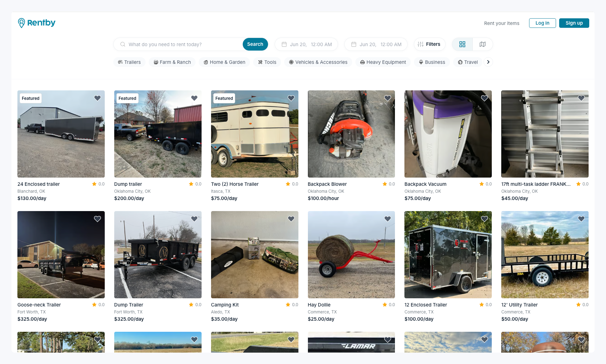Click the Hay Dollie title
Image resolution: width=606 pixels, height=364 pixels.
click(319, 305)
